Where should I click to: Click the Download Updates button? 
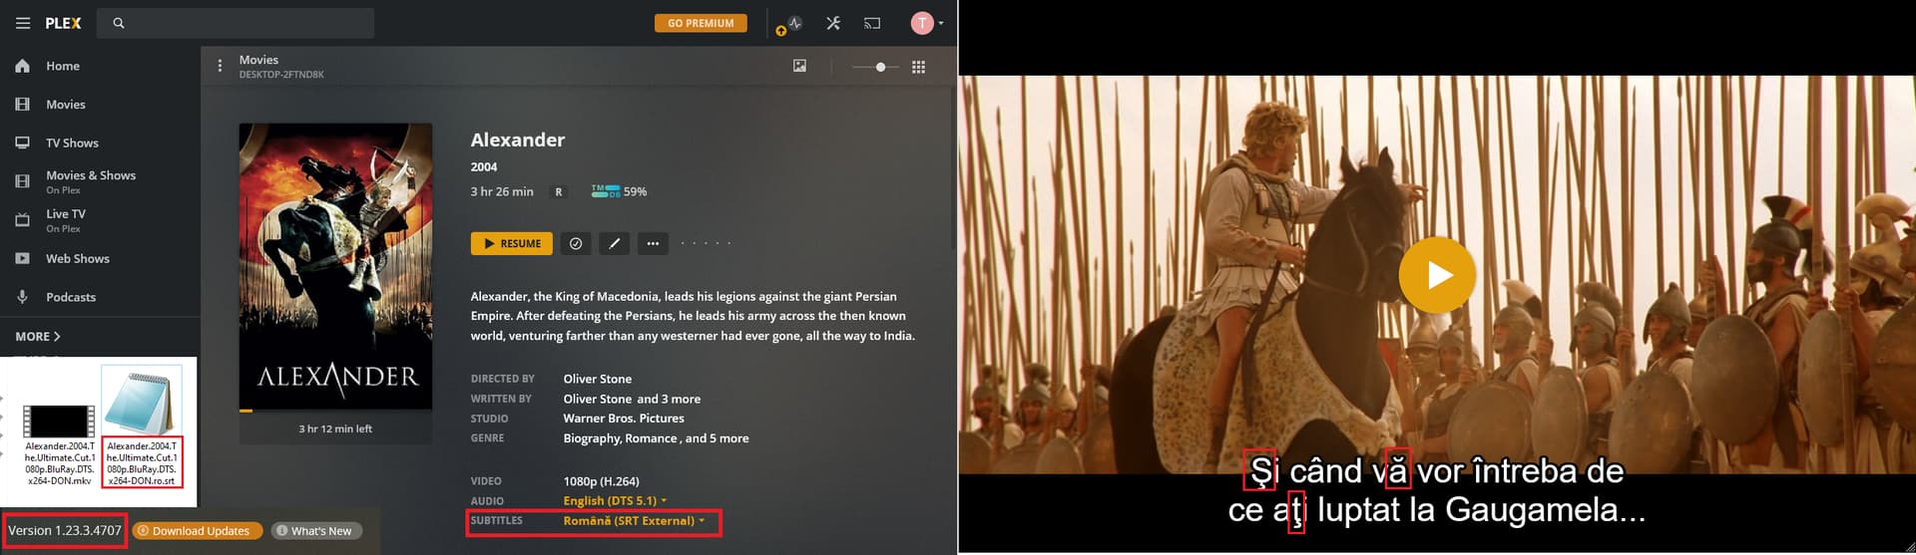(198, 531)
